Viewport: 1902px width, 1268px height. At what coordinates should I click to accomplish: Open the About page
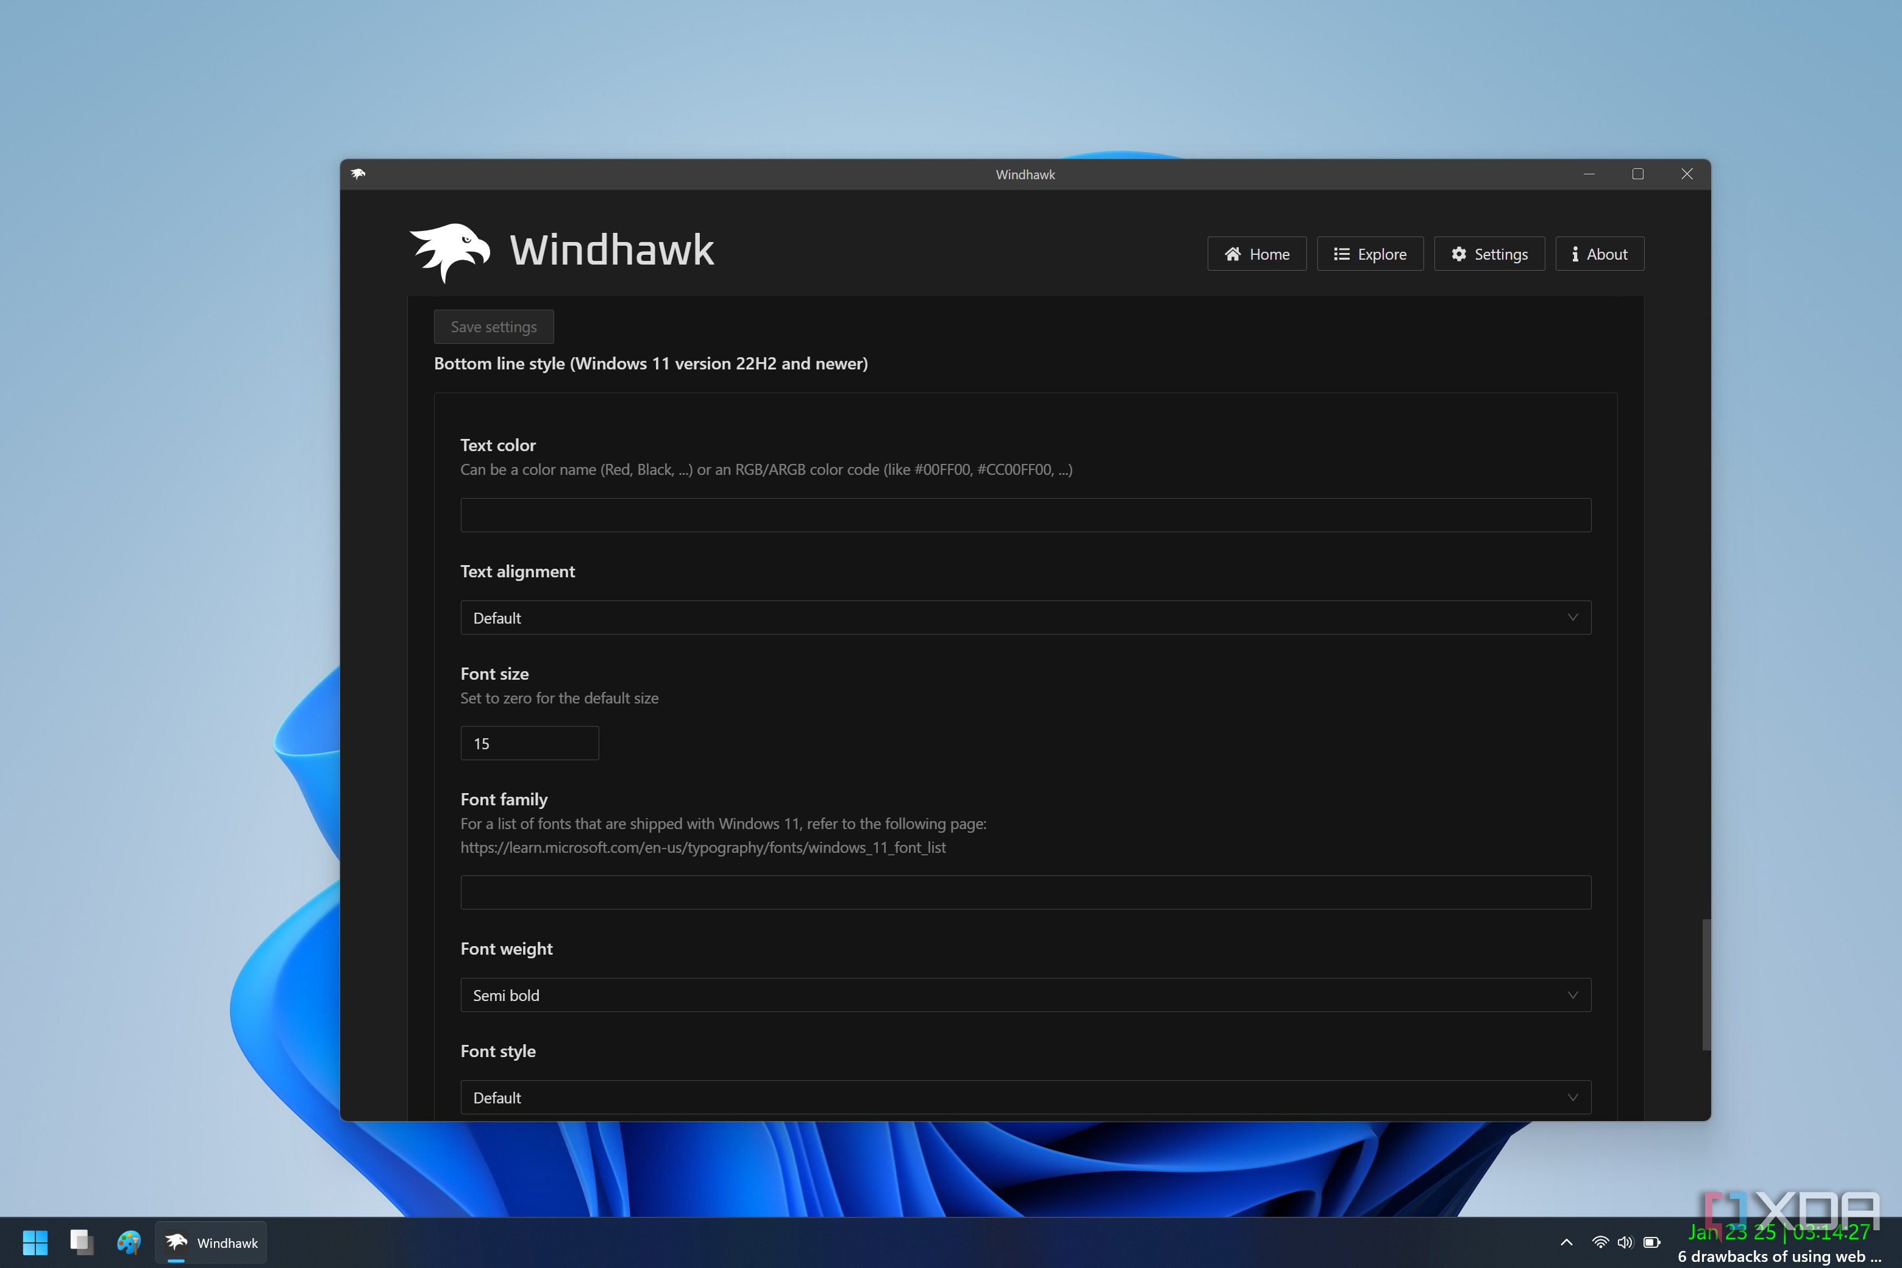[x=1600, y=254]
